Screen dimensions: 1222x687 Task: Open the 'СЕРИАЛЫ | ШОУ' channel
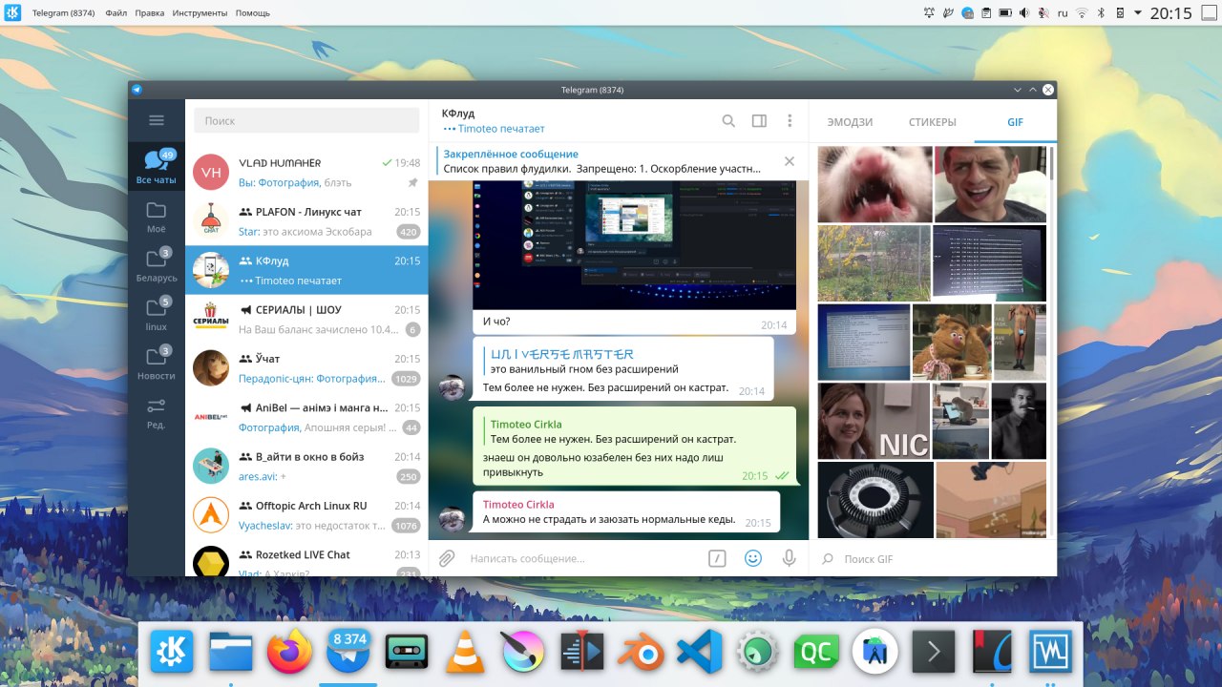pos(306,320)
